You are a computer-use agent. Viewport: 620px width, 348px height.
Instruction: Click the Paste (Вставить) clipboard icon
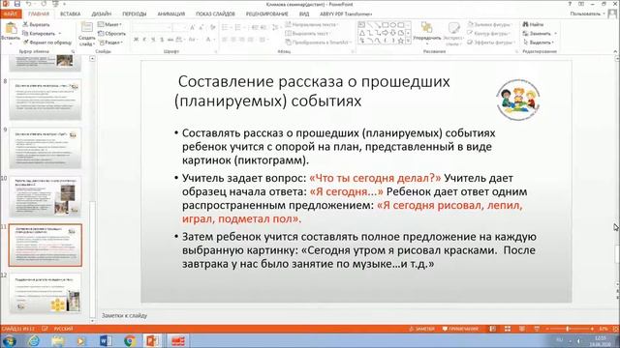pos(11,28)
